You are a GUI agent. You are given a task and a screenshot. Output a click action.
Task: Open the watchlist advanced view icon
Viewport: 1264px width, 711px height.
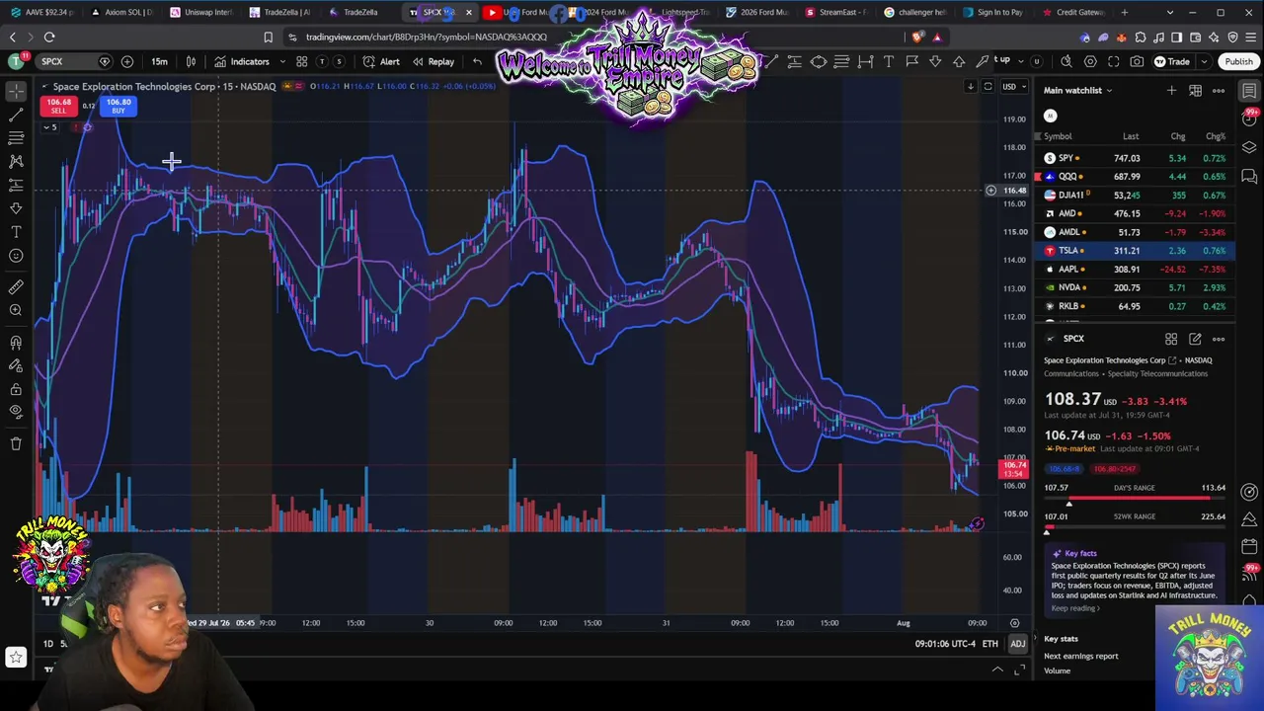click(x=1195, y=91)
